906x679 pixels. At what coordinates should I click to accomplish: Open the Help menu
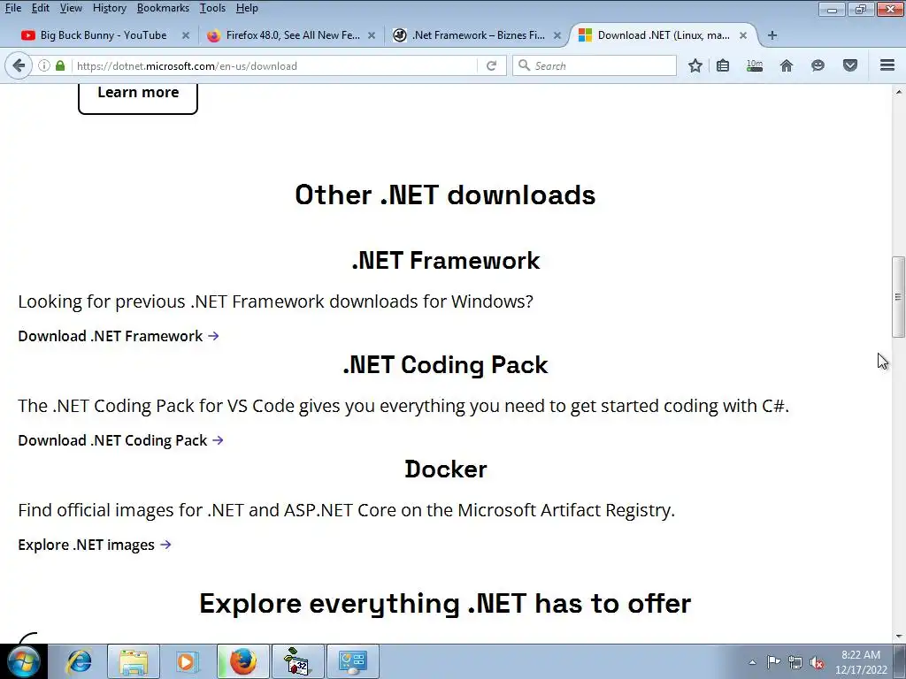pos(247,8)
